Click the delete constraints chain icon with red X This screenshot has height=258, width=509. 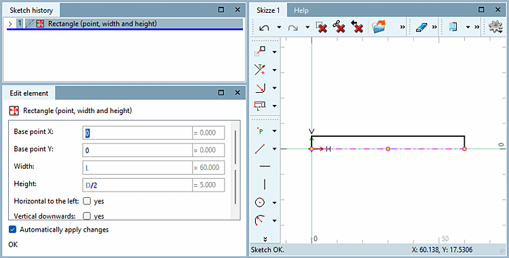[x=339, y=27]
